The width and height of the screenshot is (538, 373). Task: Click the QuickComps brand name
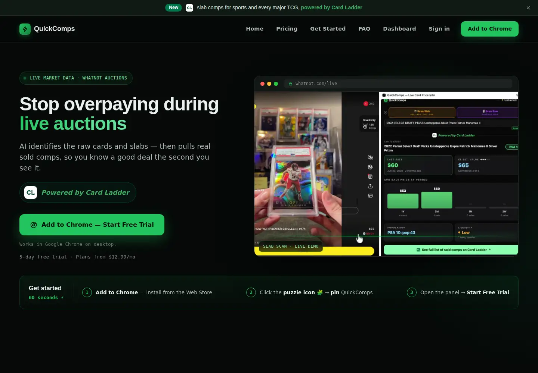pos(54,29)
